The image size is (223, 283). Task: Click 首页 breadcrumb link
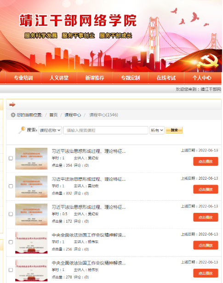pyautogui.click(x=53, y=115)
